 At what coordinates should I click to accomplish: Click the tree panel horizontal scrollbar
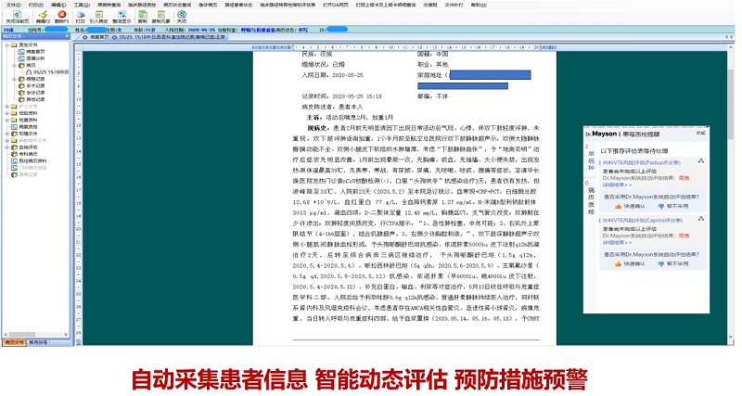point(35,335)
